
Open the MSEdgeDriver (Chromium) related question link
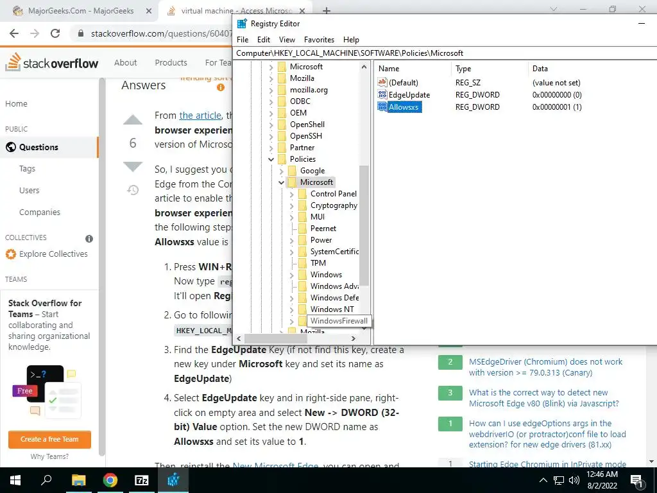coord(545,367)
